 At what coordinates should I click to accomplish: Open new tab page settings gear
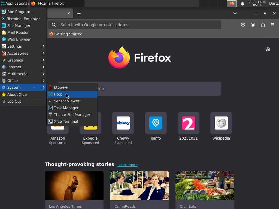point(268,49)
